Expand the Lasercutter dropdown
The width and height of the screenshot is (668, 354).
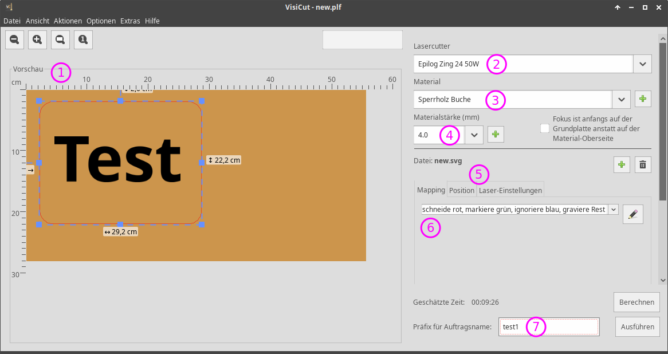coord(642,64)
